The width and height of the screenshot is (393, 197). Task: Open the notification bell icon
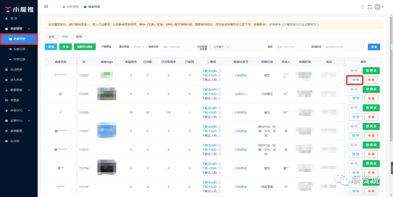click(x=362, y=7)
